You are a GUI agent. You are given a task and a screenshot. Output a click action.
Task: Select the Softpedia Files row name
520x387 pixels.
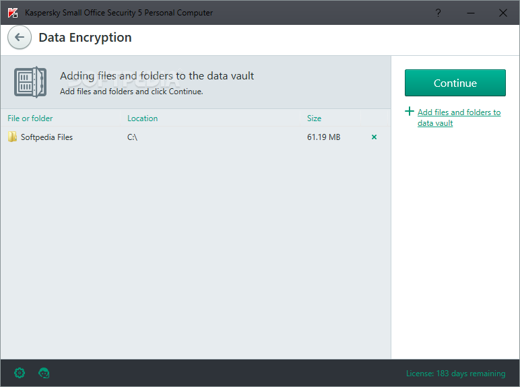click(46, 137)
